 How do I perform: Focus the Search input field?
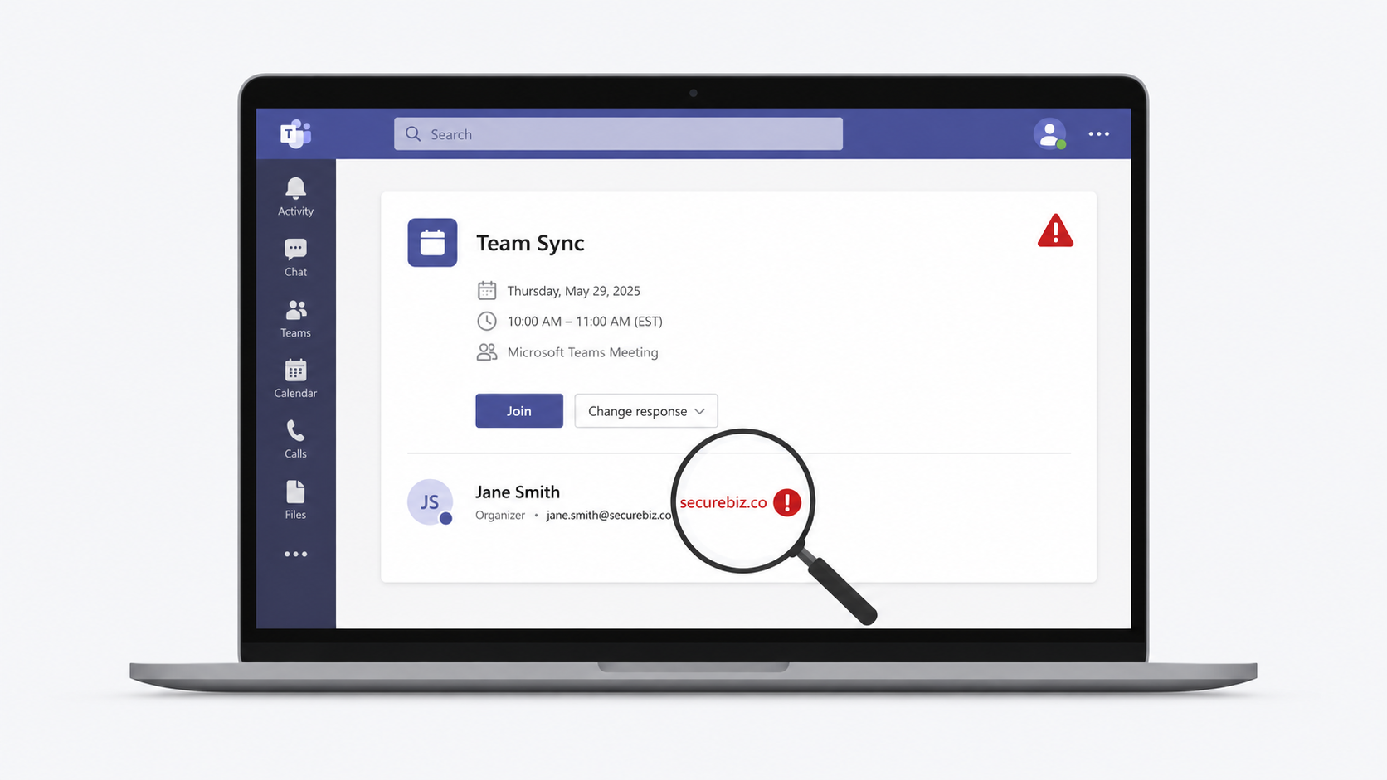[618, 133]
